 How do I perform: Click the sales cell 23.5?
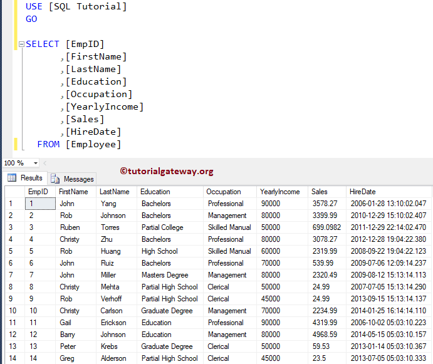pyautogui.click(x=327, y=358)
